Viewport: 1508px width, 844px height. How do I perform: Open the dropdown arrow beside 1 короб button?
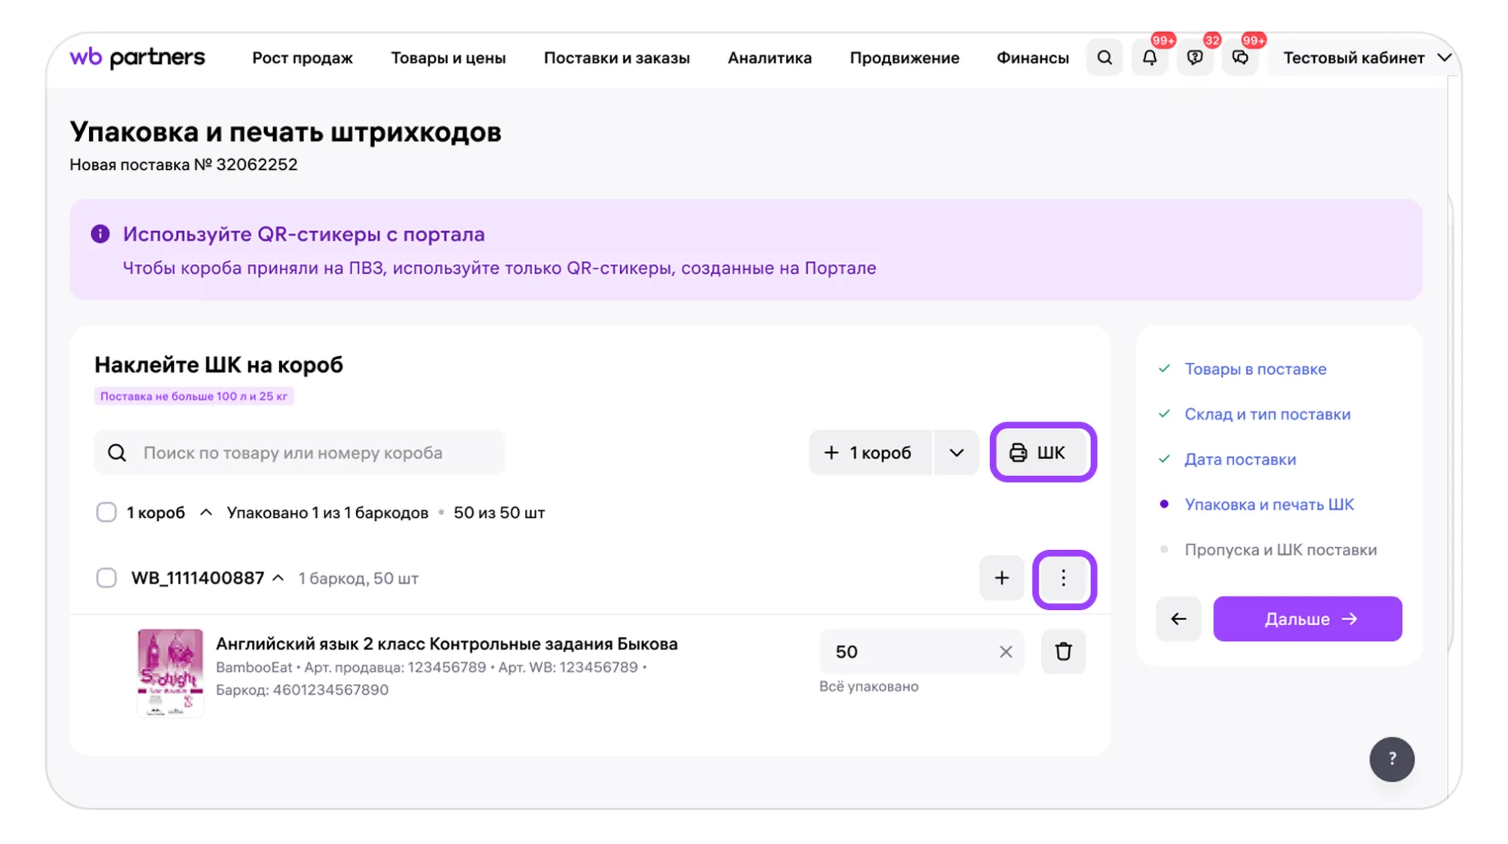pos(957,453)
